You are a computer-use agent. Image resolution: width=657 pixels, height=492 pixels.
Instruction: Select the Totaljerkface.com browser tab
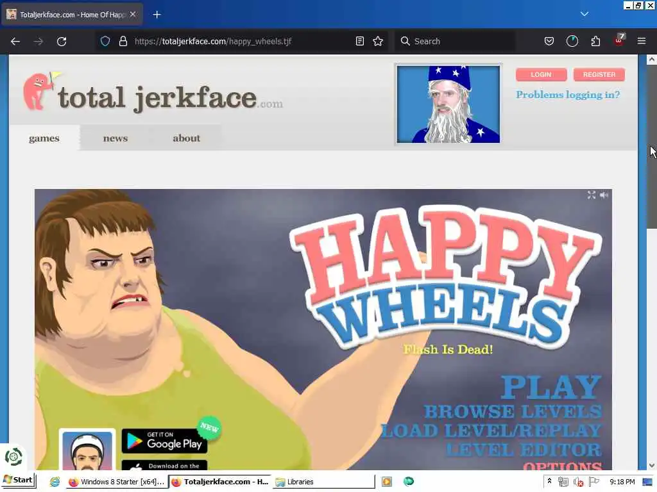point(72,15)
